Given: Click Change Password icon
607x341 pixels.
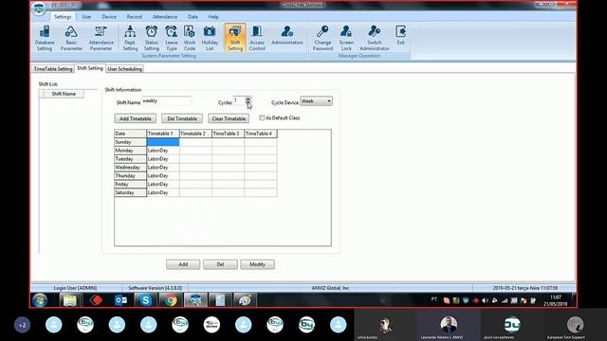Looking at the screenshot, I should tap(322, 38).
